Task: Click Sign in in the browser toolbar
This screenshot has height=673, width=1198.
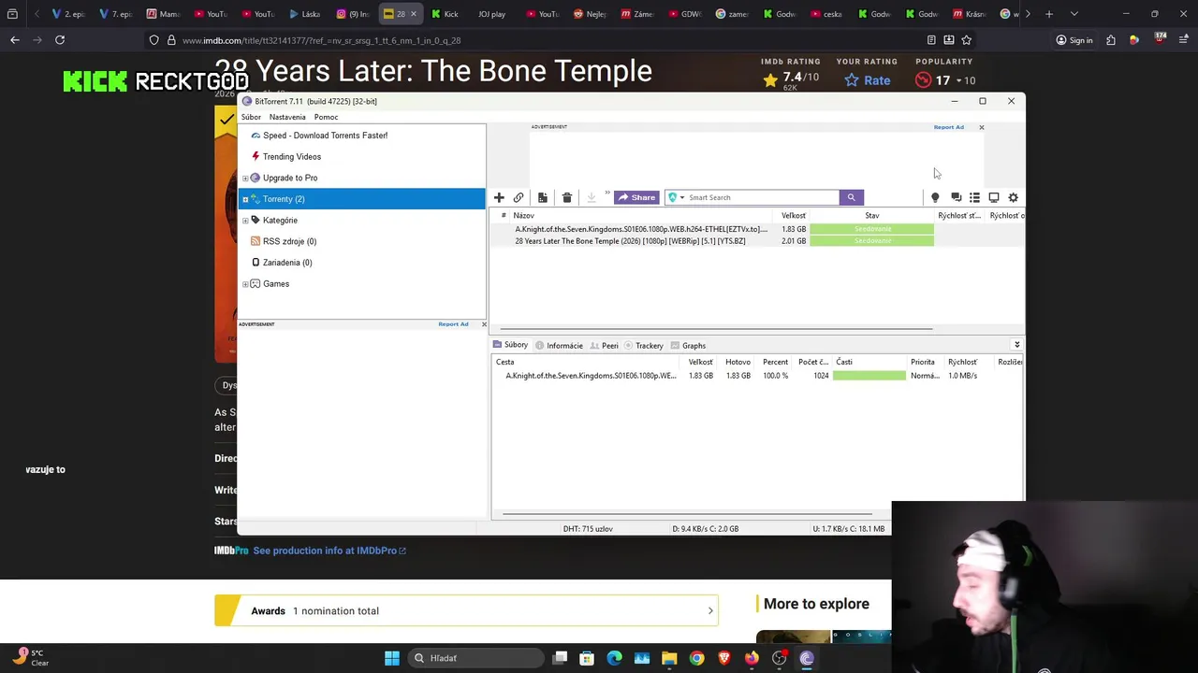Action: (x=1074, y=40)
